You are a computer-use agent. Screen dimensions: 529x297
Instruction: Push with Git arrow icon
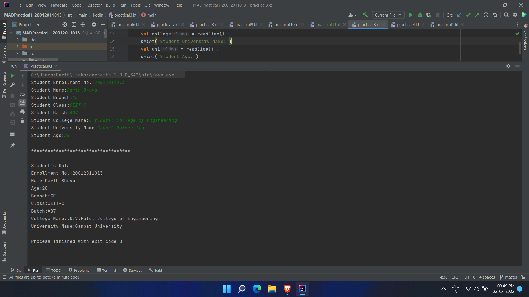click(477, 15)
